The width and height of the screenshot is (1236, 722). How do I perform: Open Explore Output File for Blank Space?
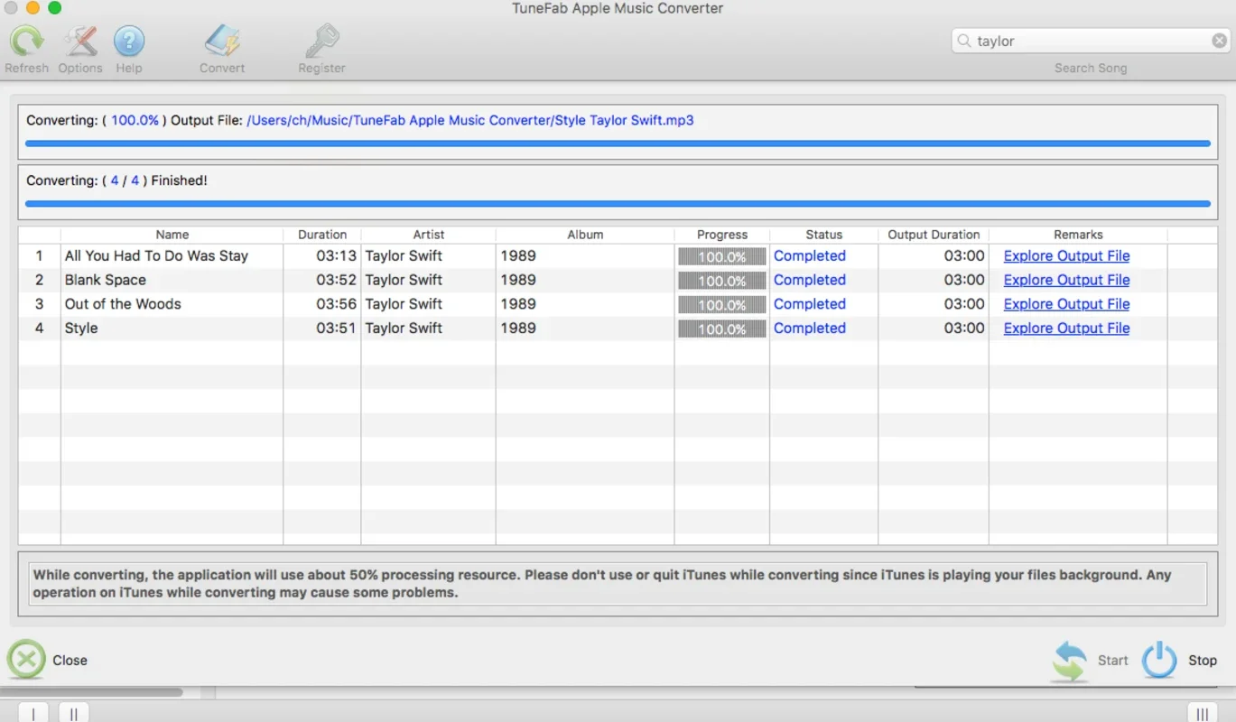tap(1066, 281)
